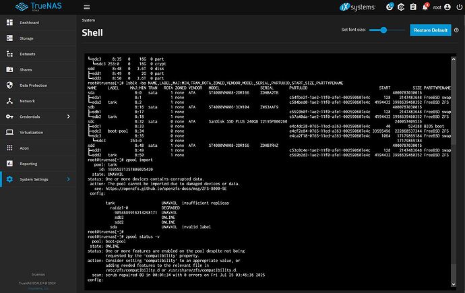This screenshot has width=465, height=293.
Task: Click the Shares folder icon
Action: pos(9,69)
